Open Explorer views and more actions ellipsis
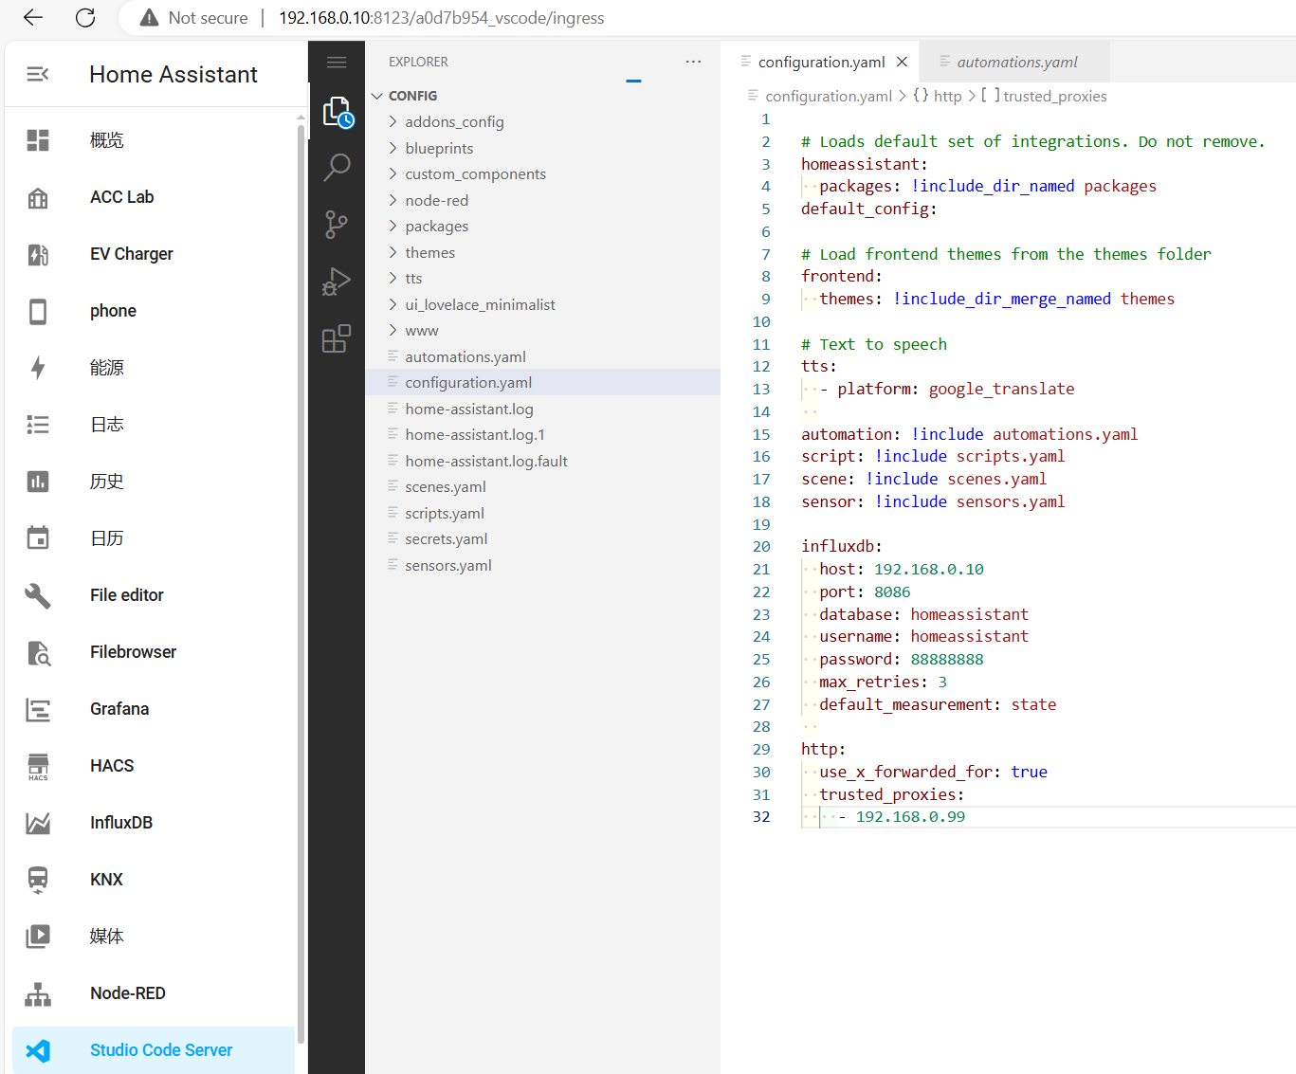 coord(693,62)
